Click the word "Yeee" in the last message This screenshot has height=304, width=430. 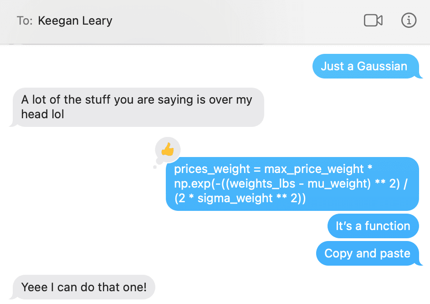click(35, 287)
